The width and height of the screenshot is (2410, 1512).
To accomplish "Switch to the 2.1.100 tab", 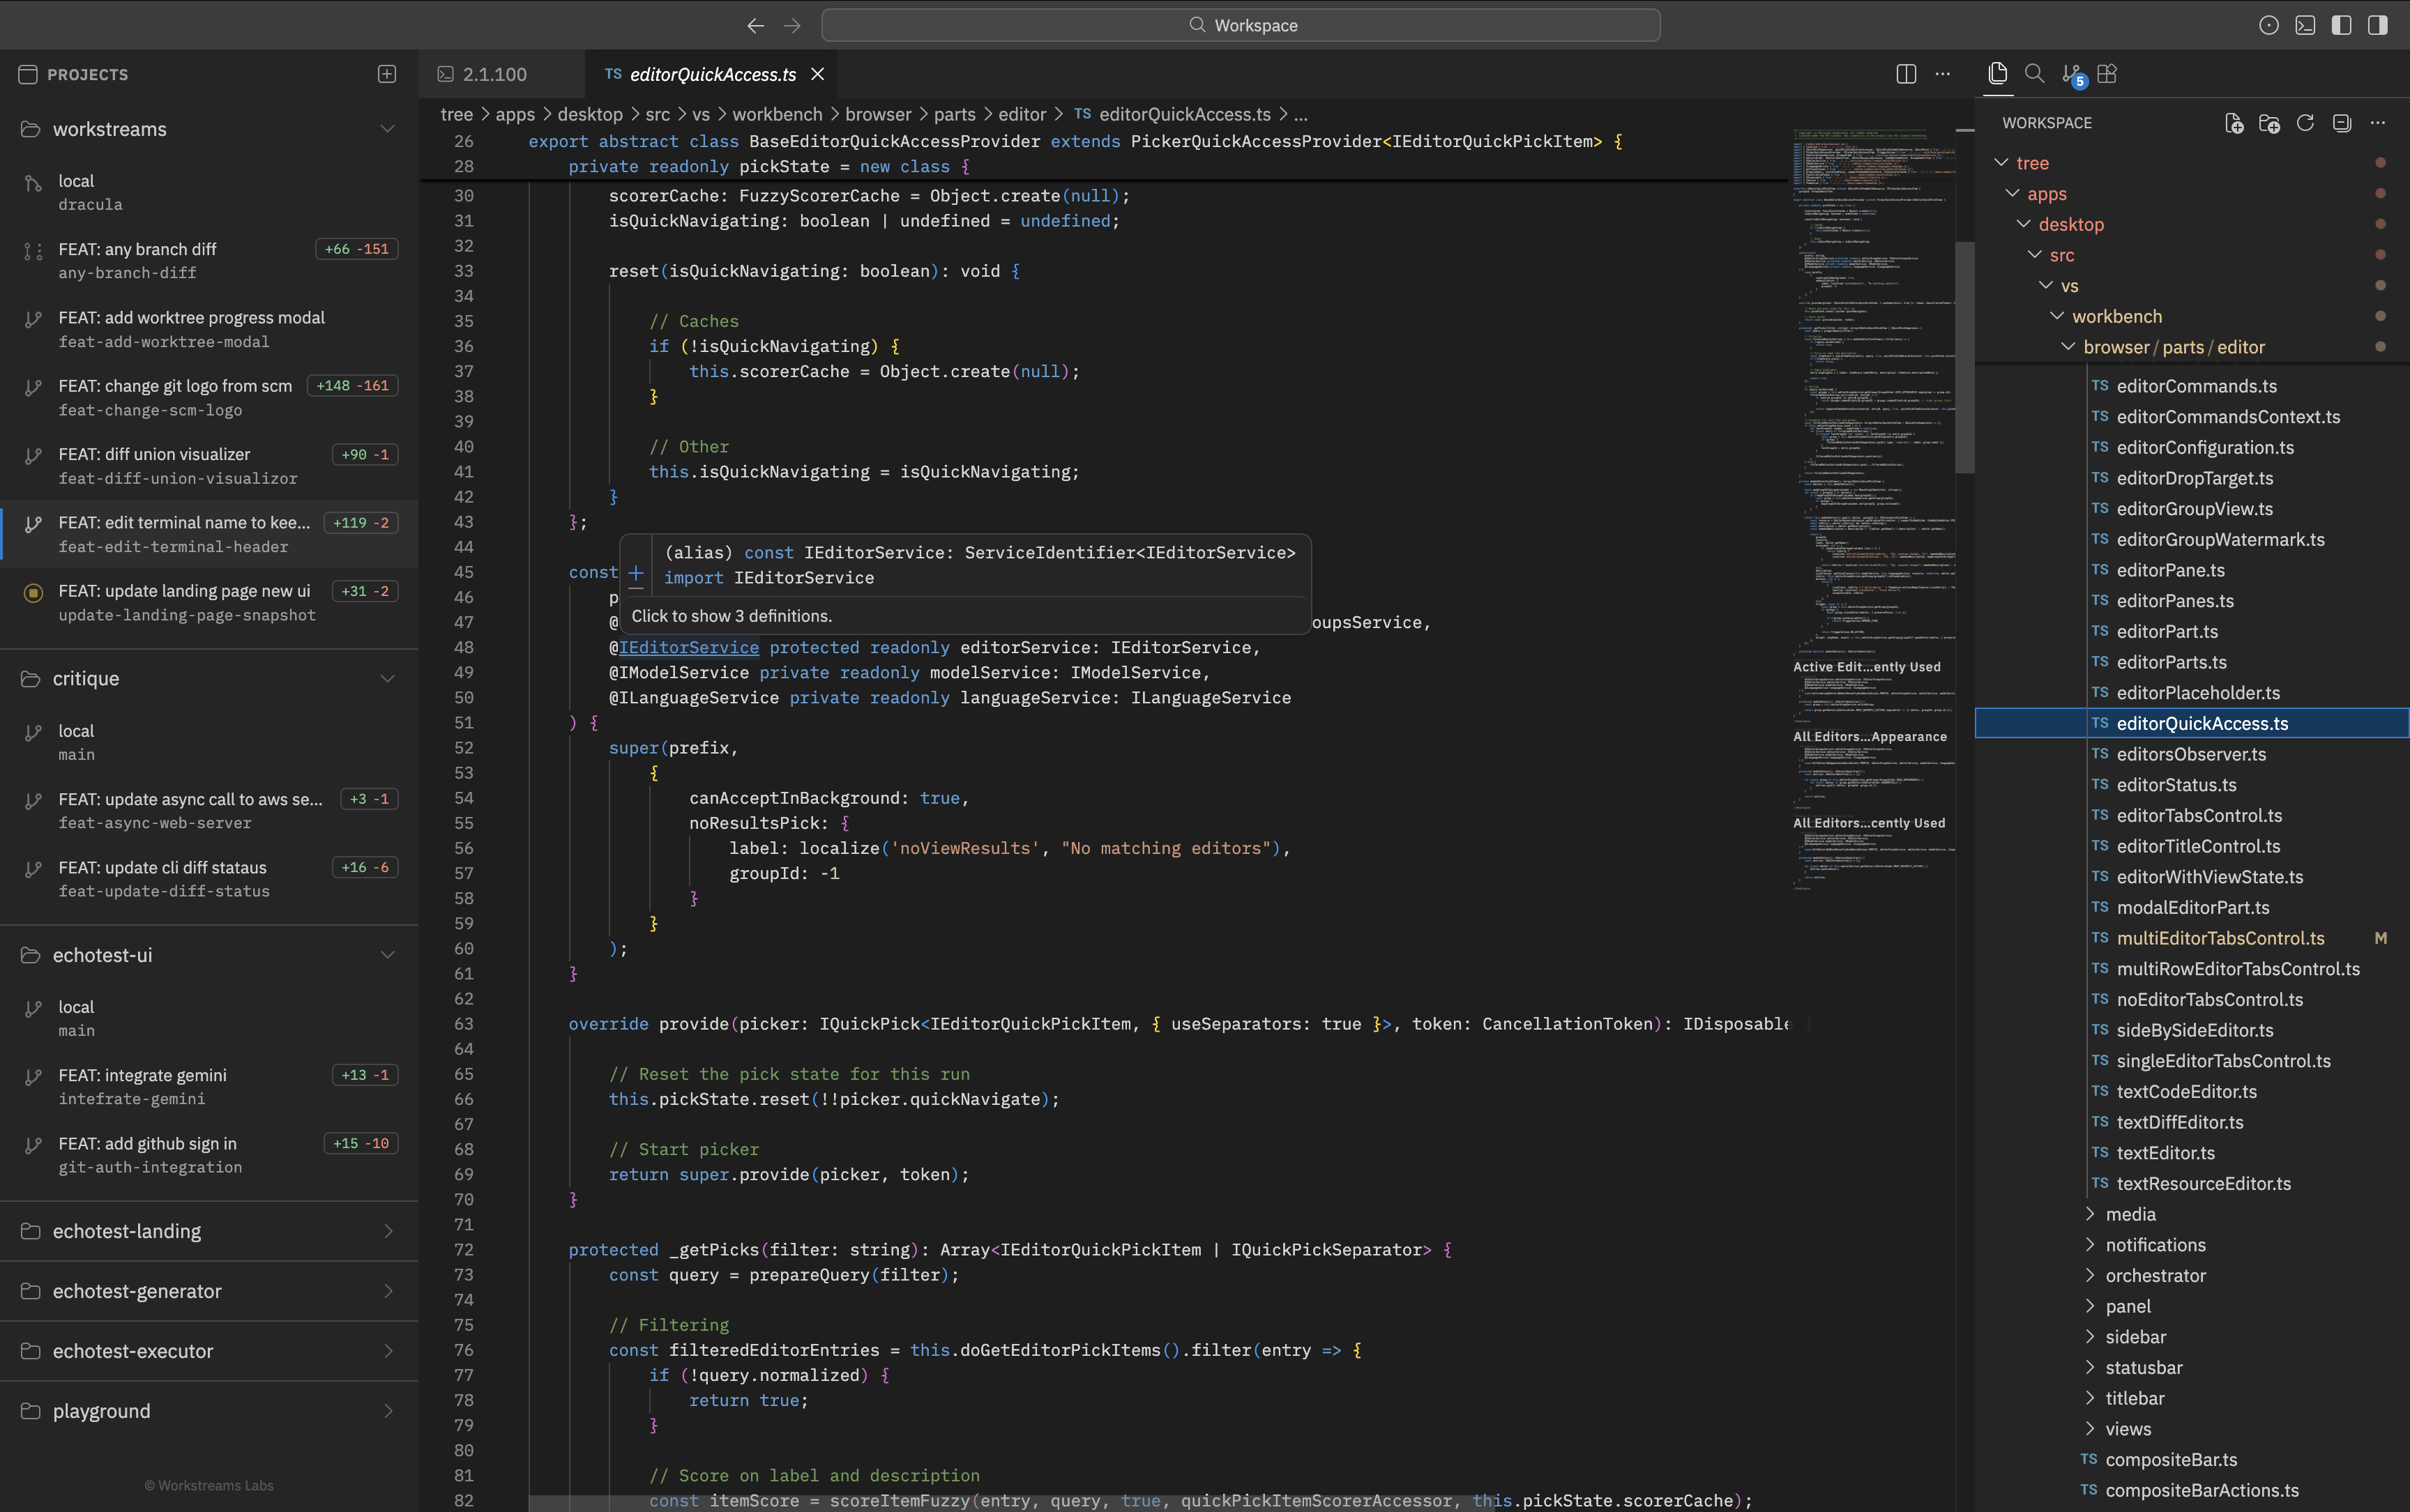I will click(493, 73).
